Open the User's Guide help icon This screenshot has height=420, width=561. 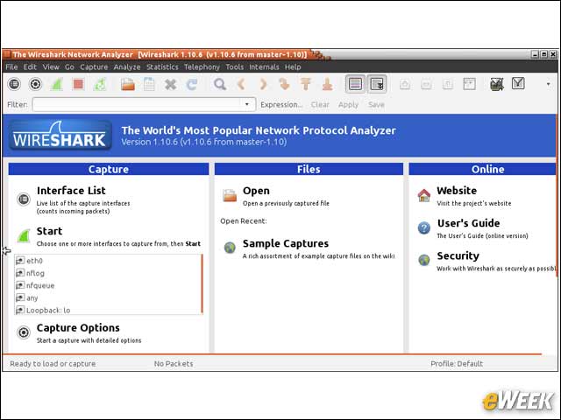424,227
